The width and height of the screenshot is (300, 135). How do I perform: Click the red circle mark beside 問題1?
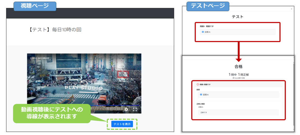coord(198,85)
